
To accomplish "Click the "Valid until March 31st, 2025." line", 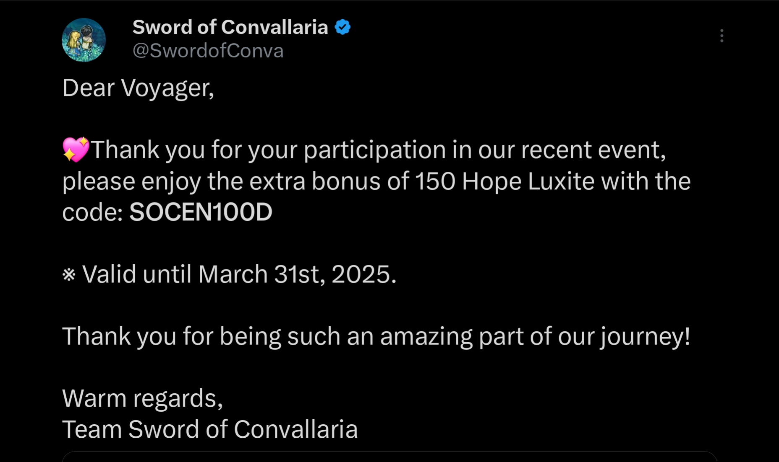I will (229, 275).
